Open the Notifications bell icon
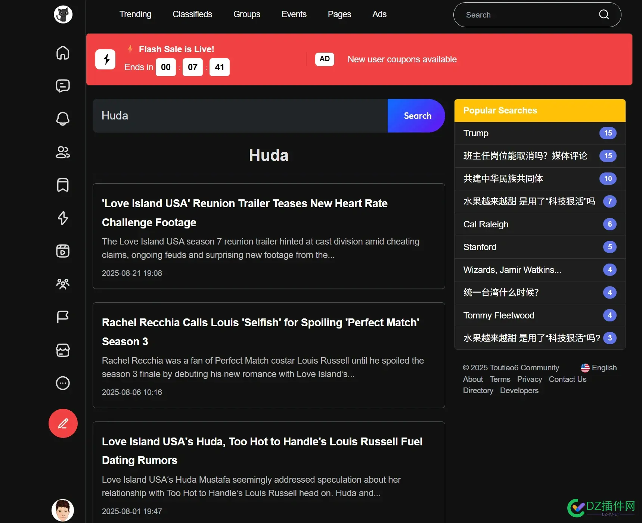The image size is (642, 523). click(63, 119)
